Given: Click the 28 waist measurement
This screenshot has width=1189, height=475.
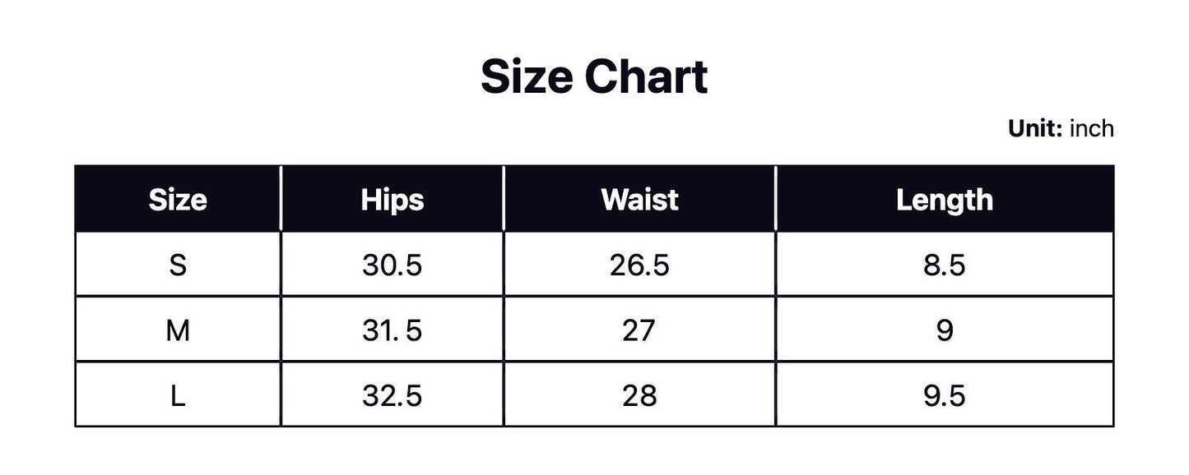Looking at the screenshot, I should [x=639, y=396].
